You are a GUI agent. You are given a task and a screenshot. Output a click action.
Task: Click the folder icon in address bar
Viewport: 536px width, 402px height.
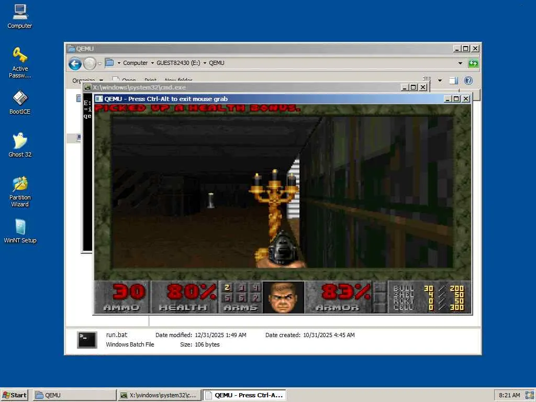pos(109,63)
